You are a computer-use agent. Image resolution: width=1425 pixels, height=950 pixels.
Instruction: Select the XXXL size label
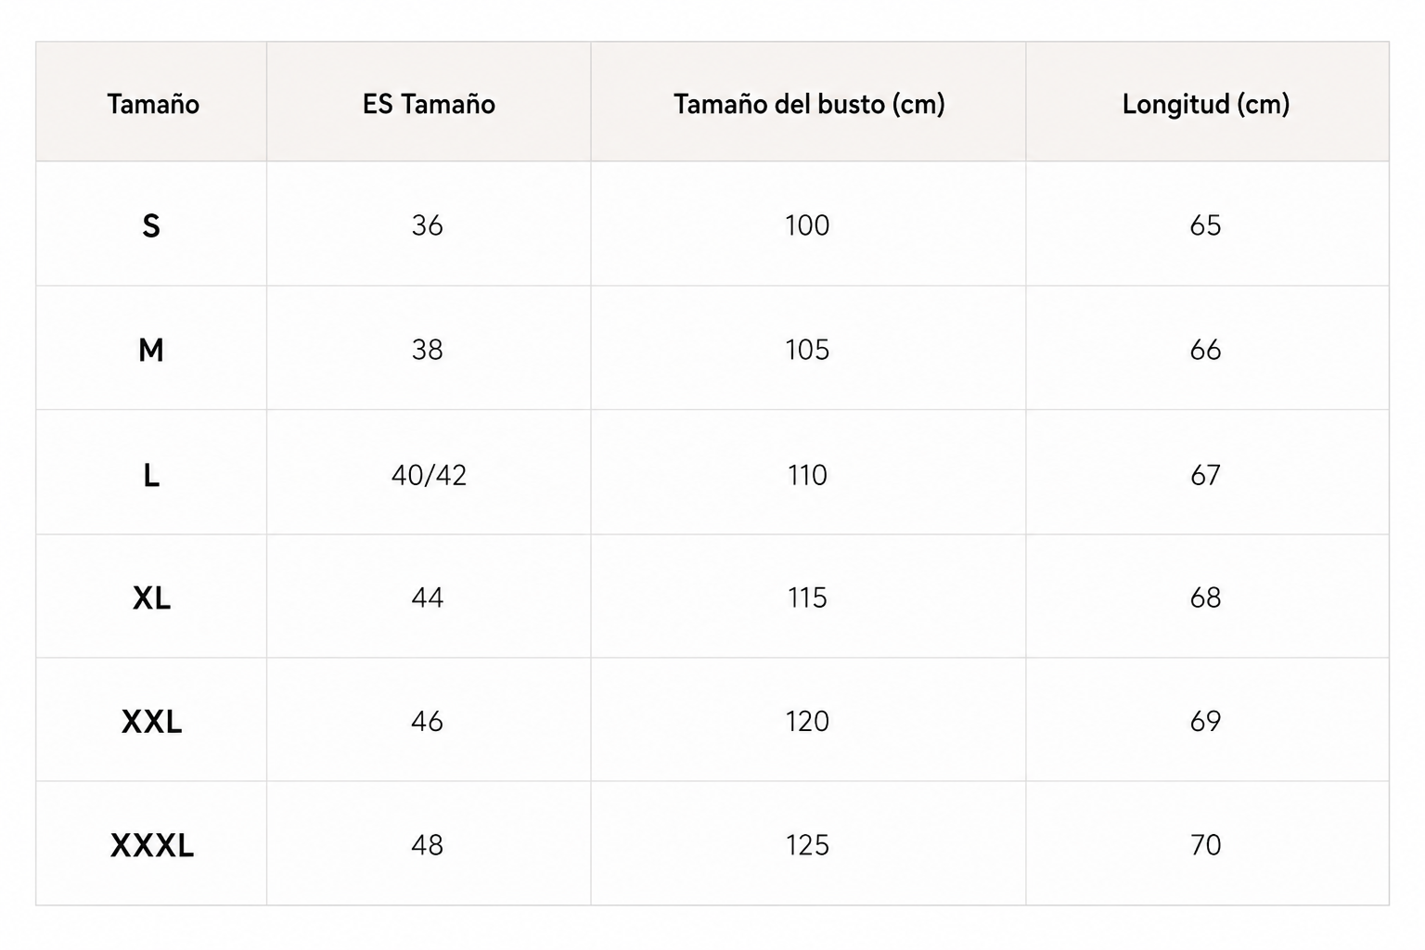(x=152, y=845)
